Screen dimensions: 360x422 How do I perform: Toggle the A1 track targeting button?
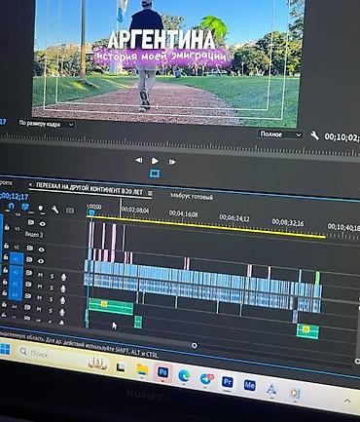click(x=17, y=271)
